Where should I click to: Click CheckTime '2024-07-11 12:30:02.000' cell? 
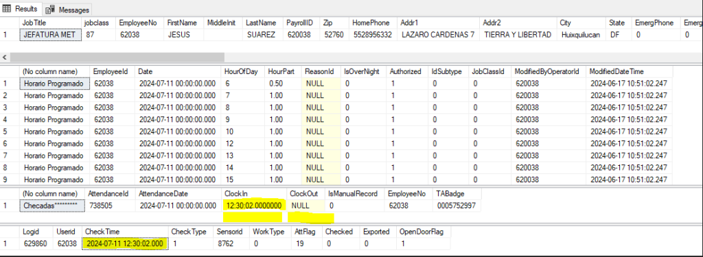coord(126,243)
